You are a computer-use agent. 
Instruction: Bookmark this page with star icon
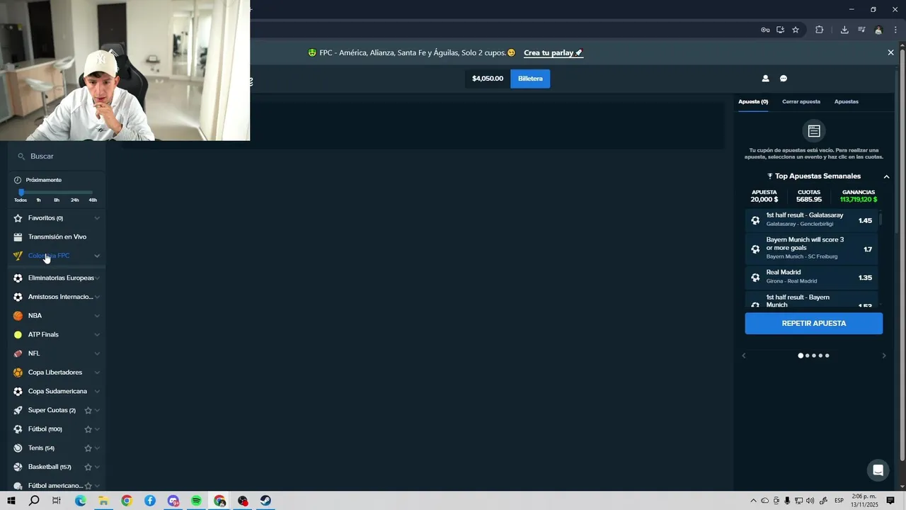point(796,30)
